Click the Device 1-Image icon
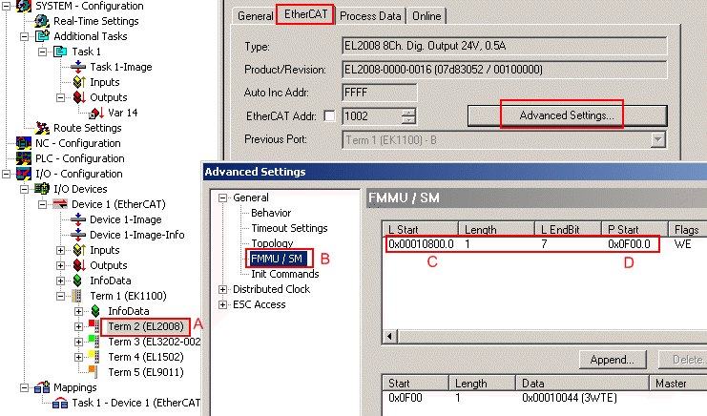707x416 pixels. (78, 219)
